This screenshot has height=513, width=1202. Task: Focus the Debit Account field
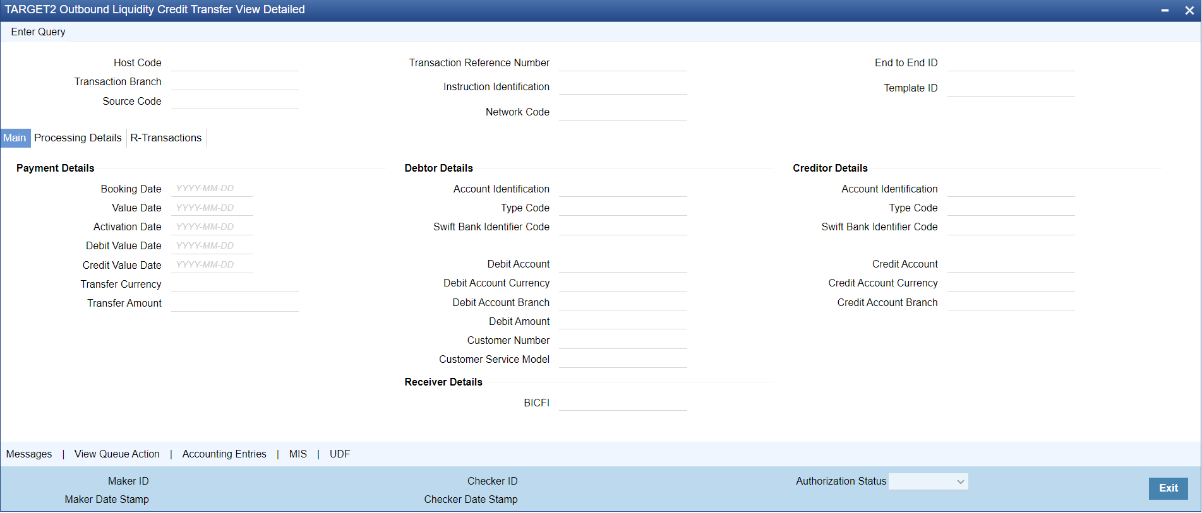[x=623, y=264]
